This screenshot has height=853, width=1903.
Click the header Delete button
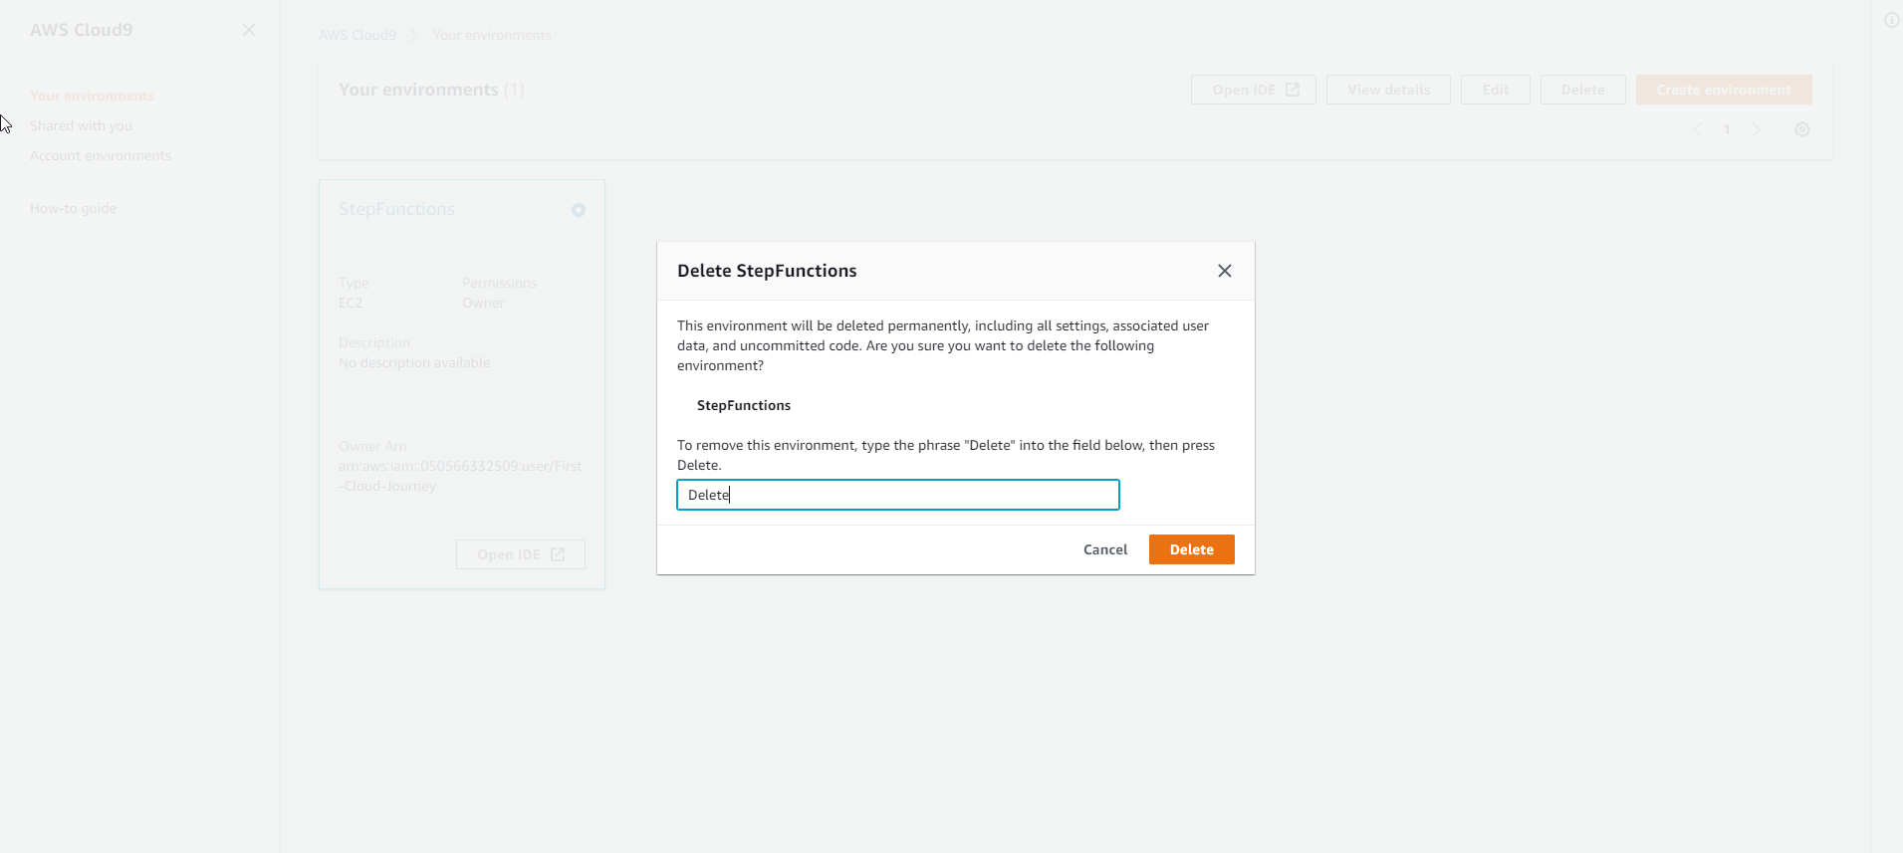[1582, 90]
